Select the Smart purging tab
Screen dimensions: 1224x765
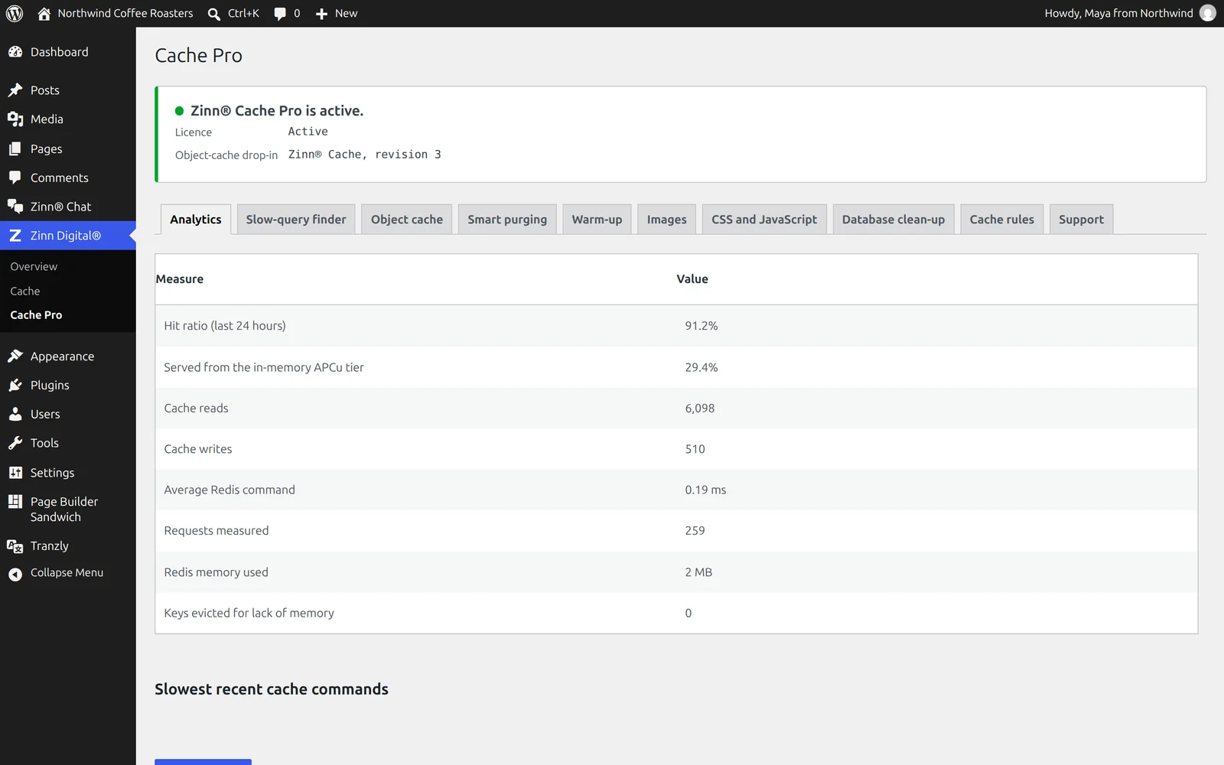507,220
